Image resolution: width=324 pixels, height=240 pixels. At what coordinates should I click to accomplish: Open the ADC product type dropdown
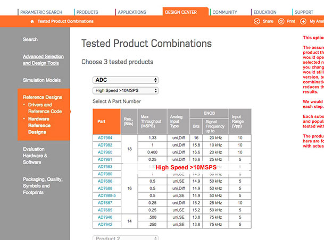(x=126, y=80)
